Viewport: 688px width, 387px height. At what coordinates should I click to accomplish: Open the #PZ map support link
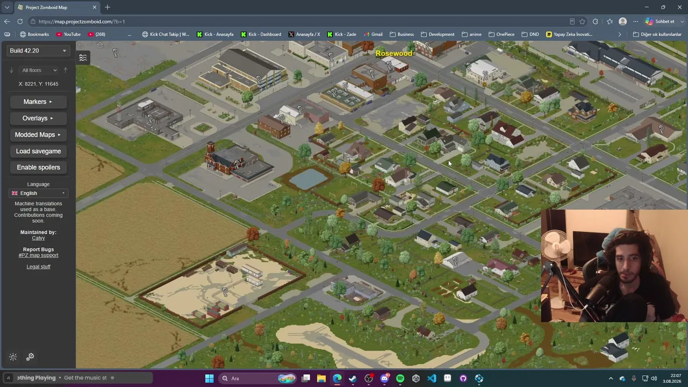click(x=38, y=255)
